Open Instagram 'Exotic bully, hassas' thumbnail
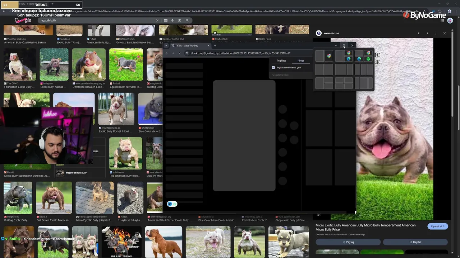The width and height of the screenshot is (460, 258). pyautogui.click(x=54, y=64)
